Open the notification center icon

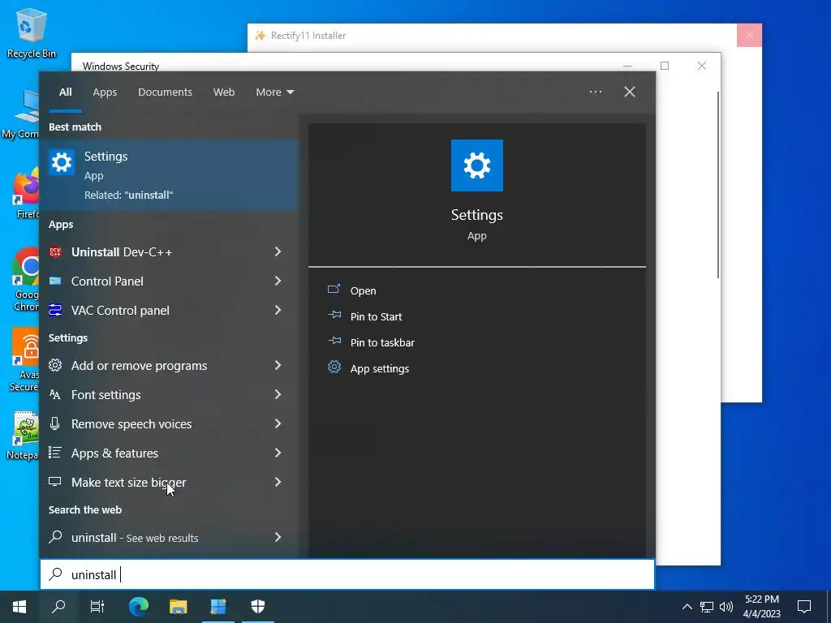804,607
